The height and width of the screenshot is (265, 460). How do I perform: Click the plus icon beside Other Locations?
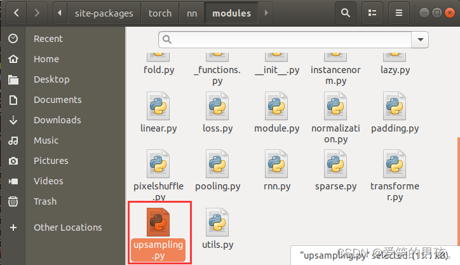(x=13, y=228)
